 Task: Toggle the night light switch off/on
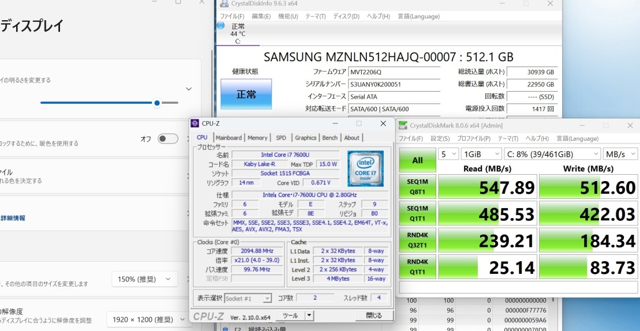pyautogui.click(x=168, y=138)
